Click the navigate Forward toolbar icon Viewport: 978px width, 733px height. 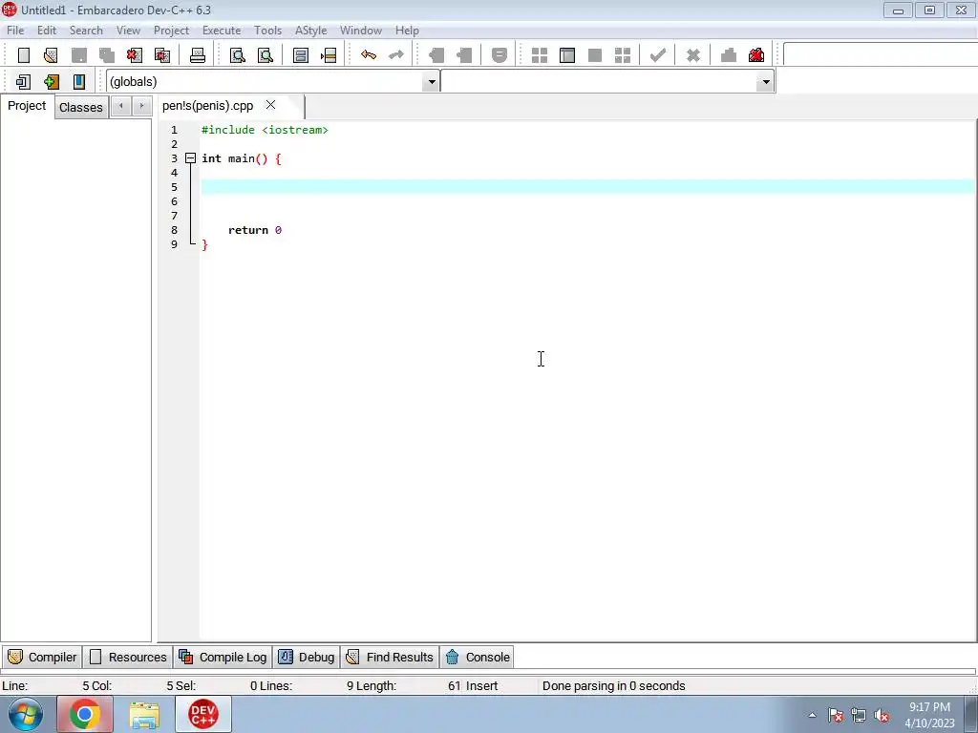[x=464, y=54]
